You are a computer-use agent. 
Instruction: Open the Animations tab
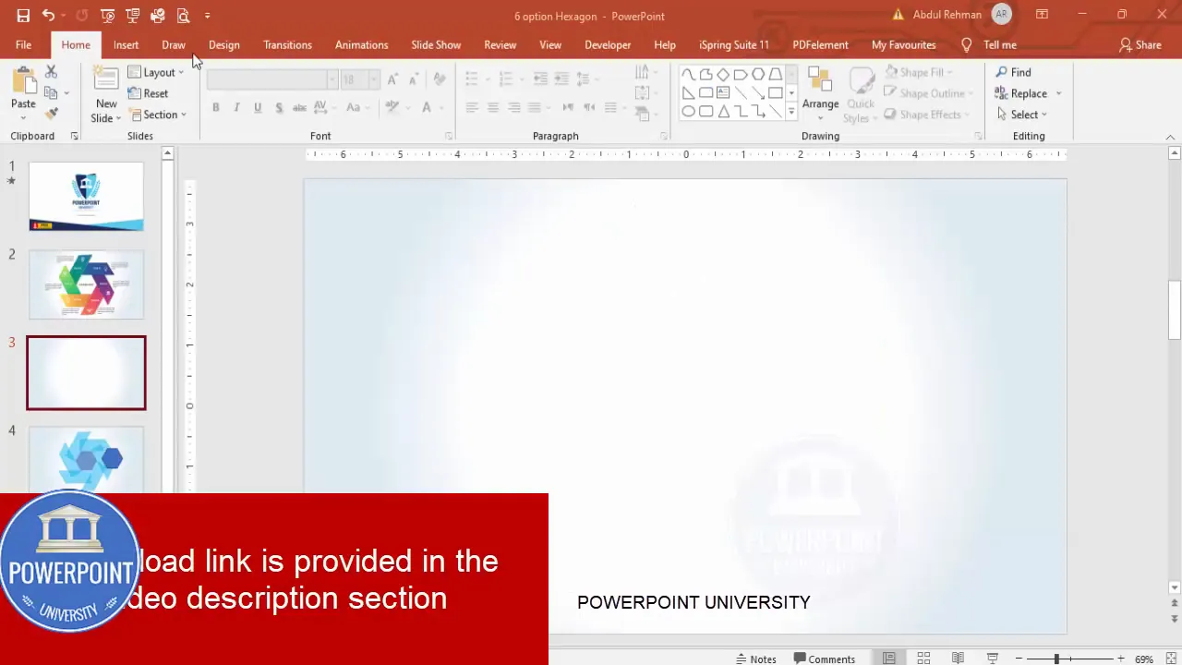361,44
